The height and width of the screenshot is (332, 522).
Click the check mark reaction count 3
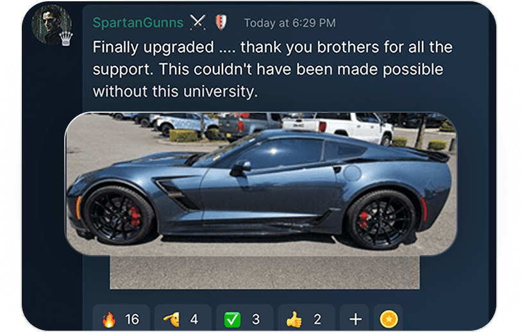[x=256, y=319]
